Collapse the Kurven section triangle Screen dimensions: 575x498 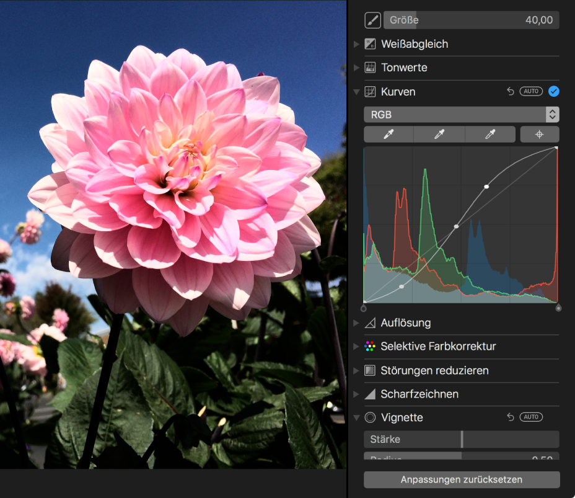pyautogui.click(x=356, y=92)
